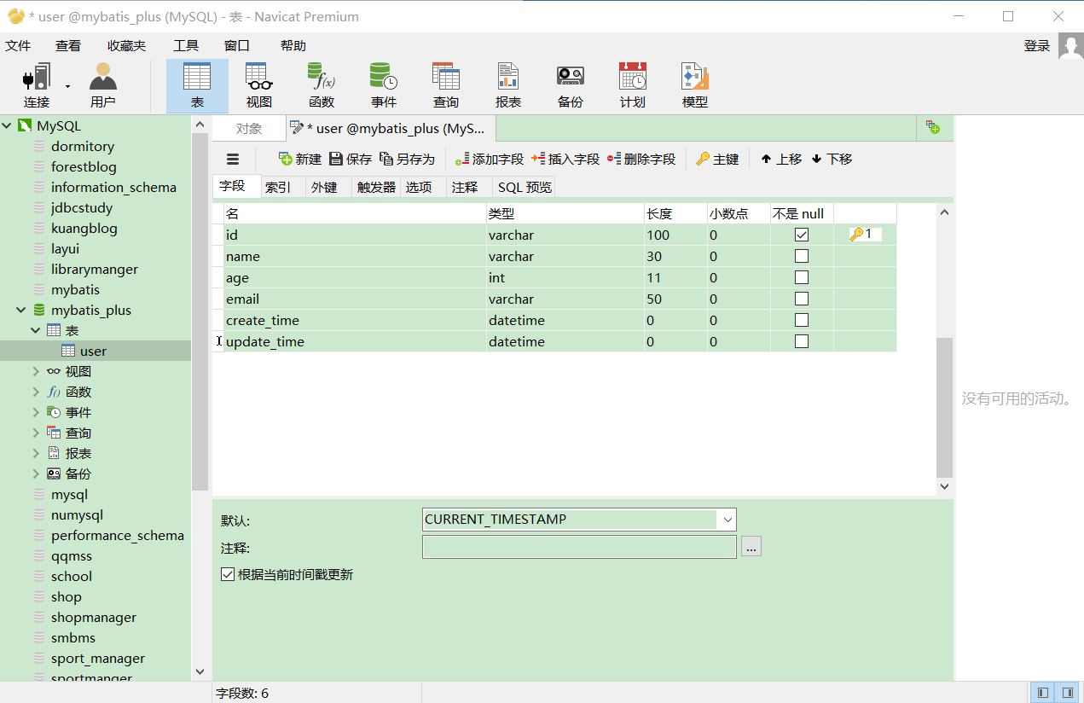
Task: Select the 函数 (Function) icon
Action: 322,83
